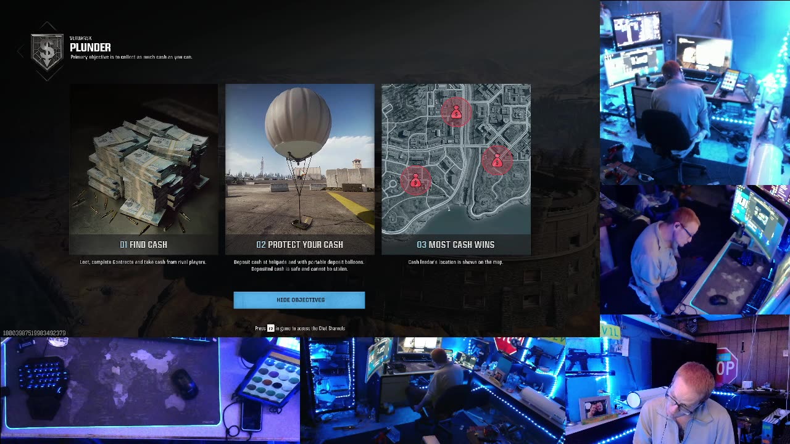The height and width of the screenshot is (444, 790).
Task: Click the Plunder dollar shield emblem
Action: click(47, 52)
